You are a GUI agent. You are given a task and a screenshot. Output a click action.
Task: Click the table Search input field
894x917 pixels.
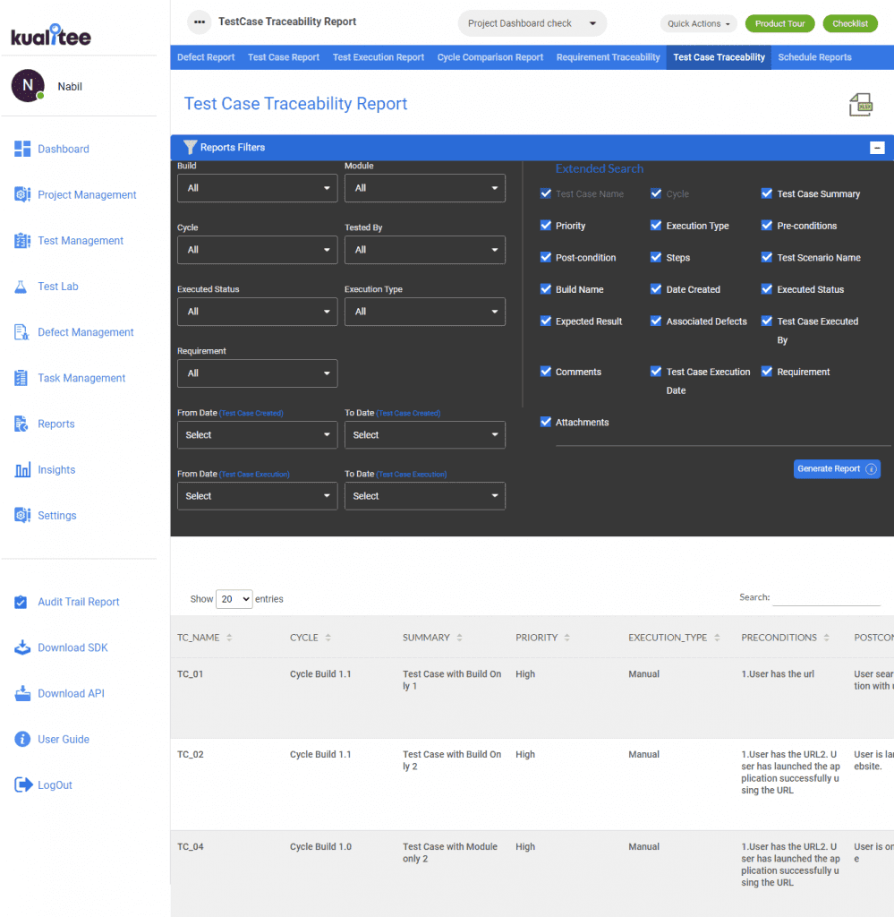click(826, 597)
